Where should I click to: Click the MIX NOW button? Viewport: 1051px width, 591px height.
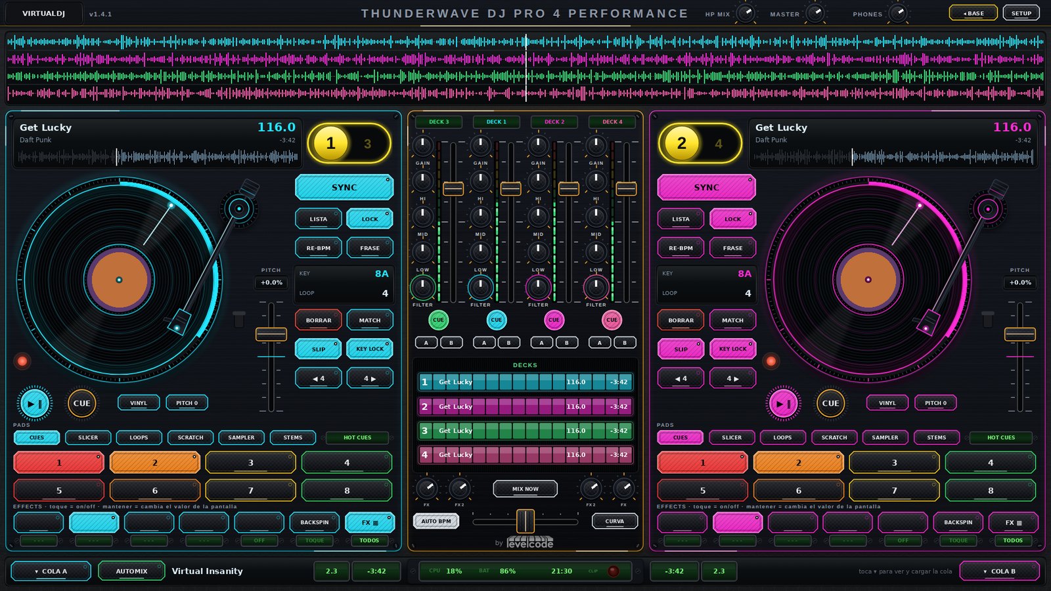pos(525,489)
